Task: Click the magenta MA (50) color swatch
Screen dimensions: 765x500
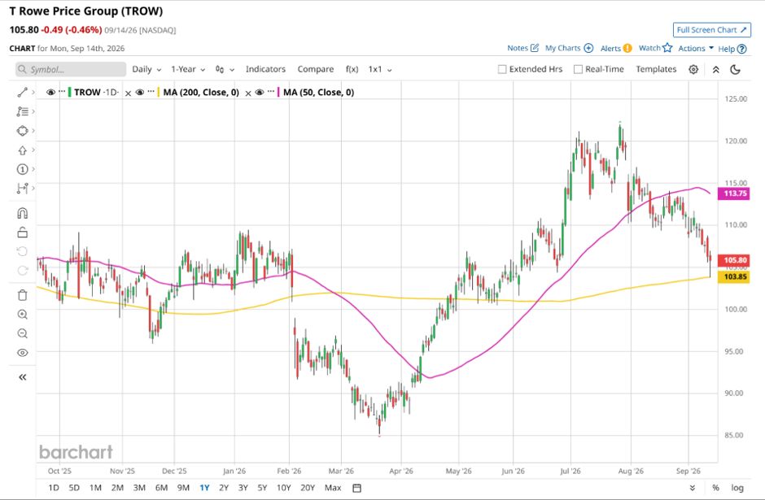Action: coord(279,92)
